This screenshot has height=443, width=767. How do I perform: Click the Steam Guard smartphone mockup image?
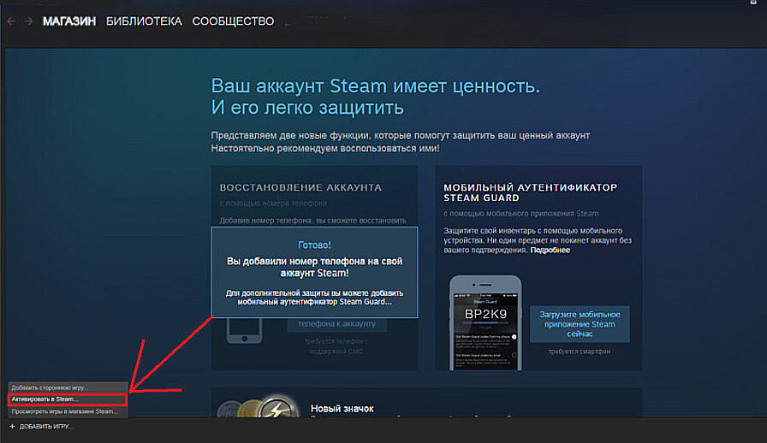(x=485, y=325)
